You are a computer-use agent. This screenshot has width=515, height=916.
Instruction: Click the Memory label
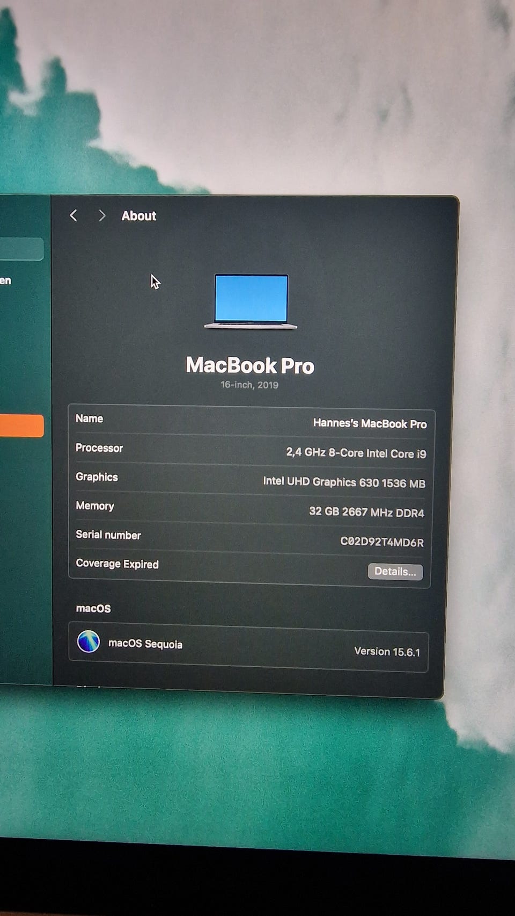95,506
